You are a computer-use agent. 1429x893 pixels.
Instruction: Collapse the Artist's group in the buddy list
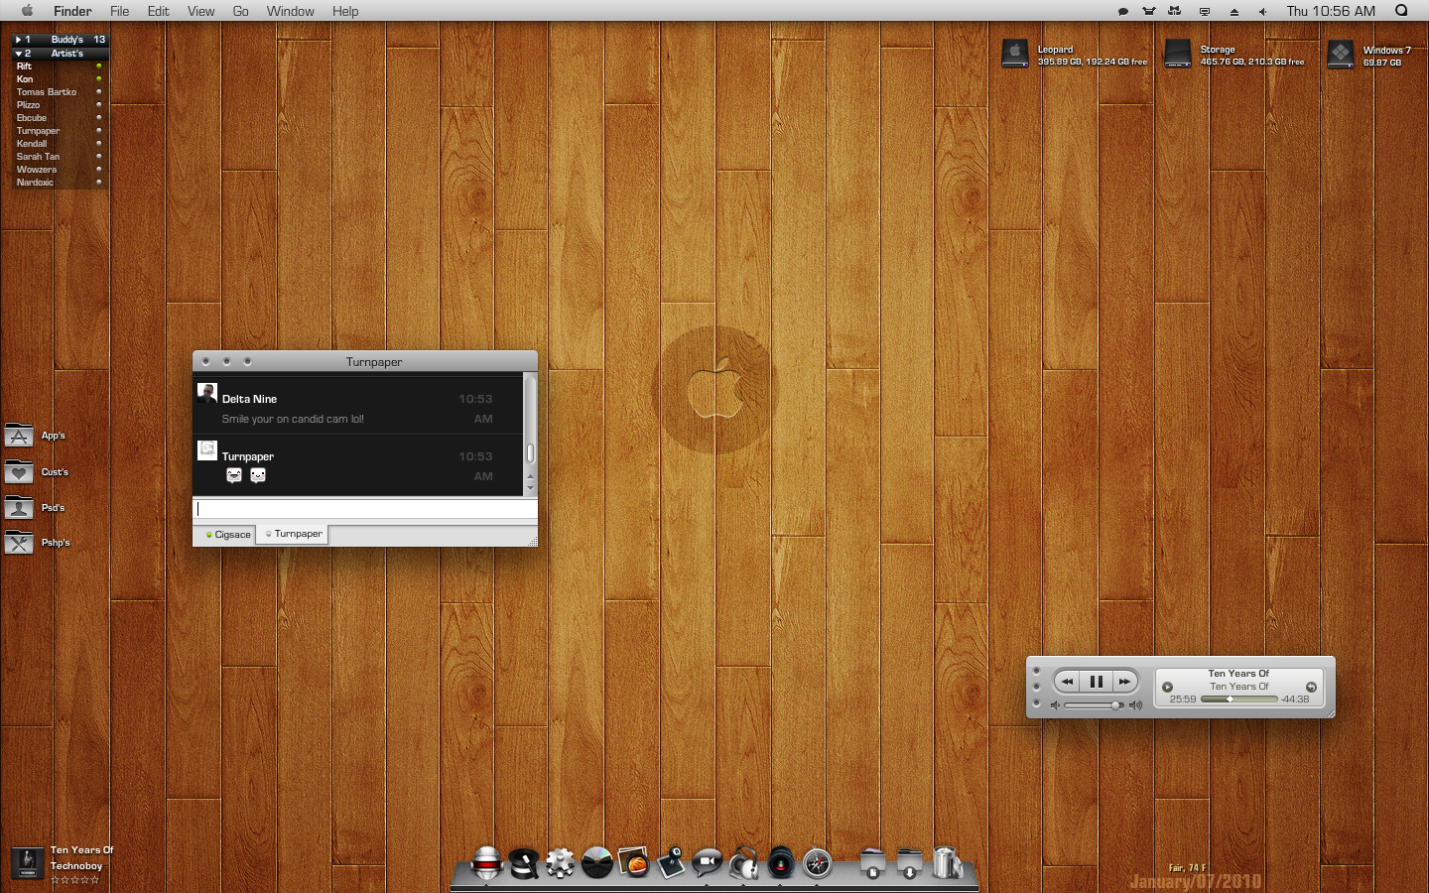pyautogui.click(x=19, y=54)
